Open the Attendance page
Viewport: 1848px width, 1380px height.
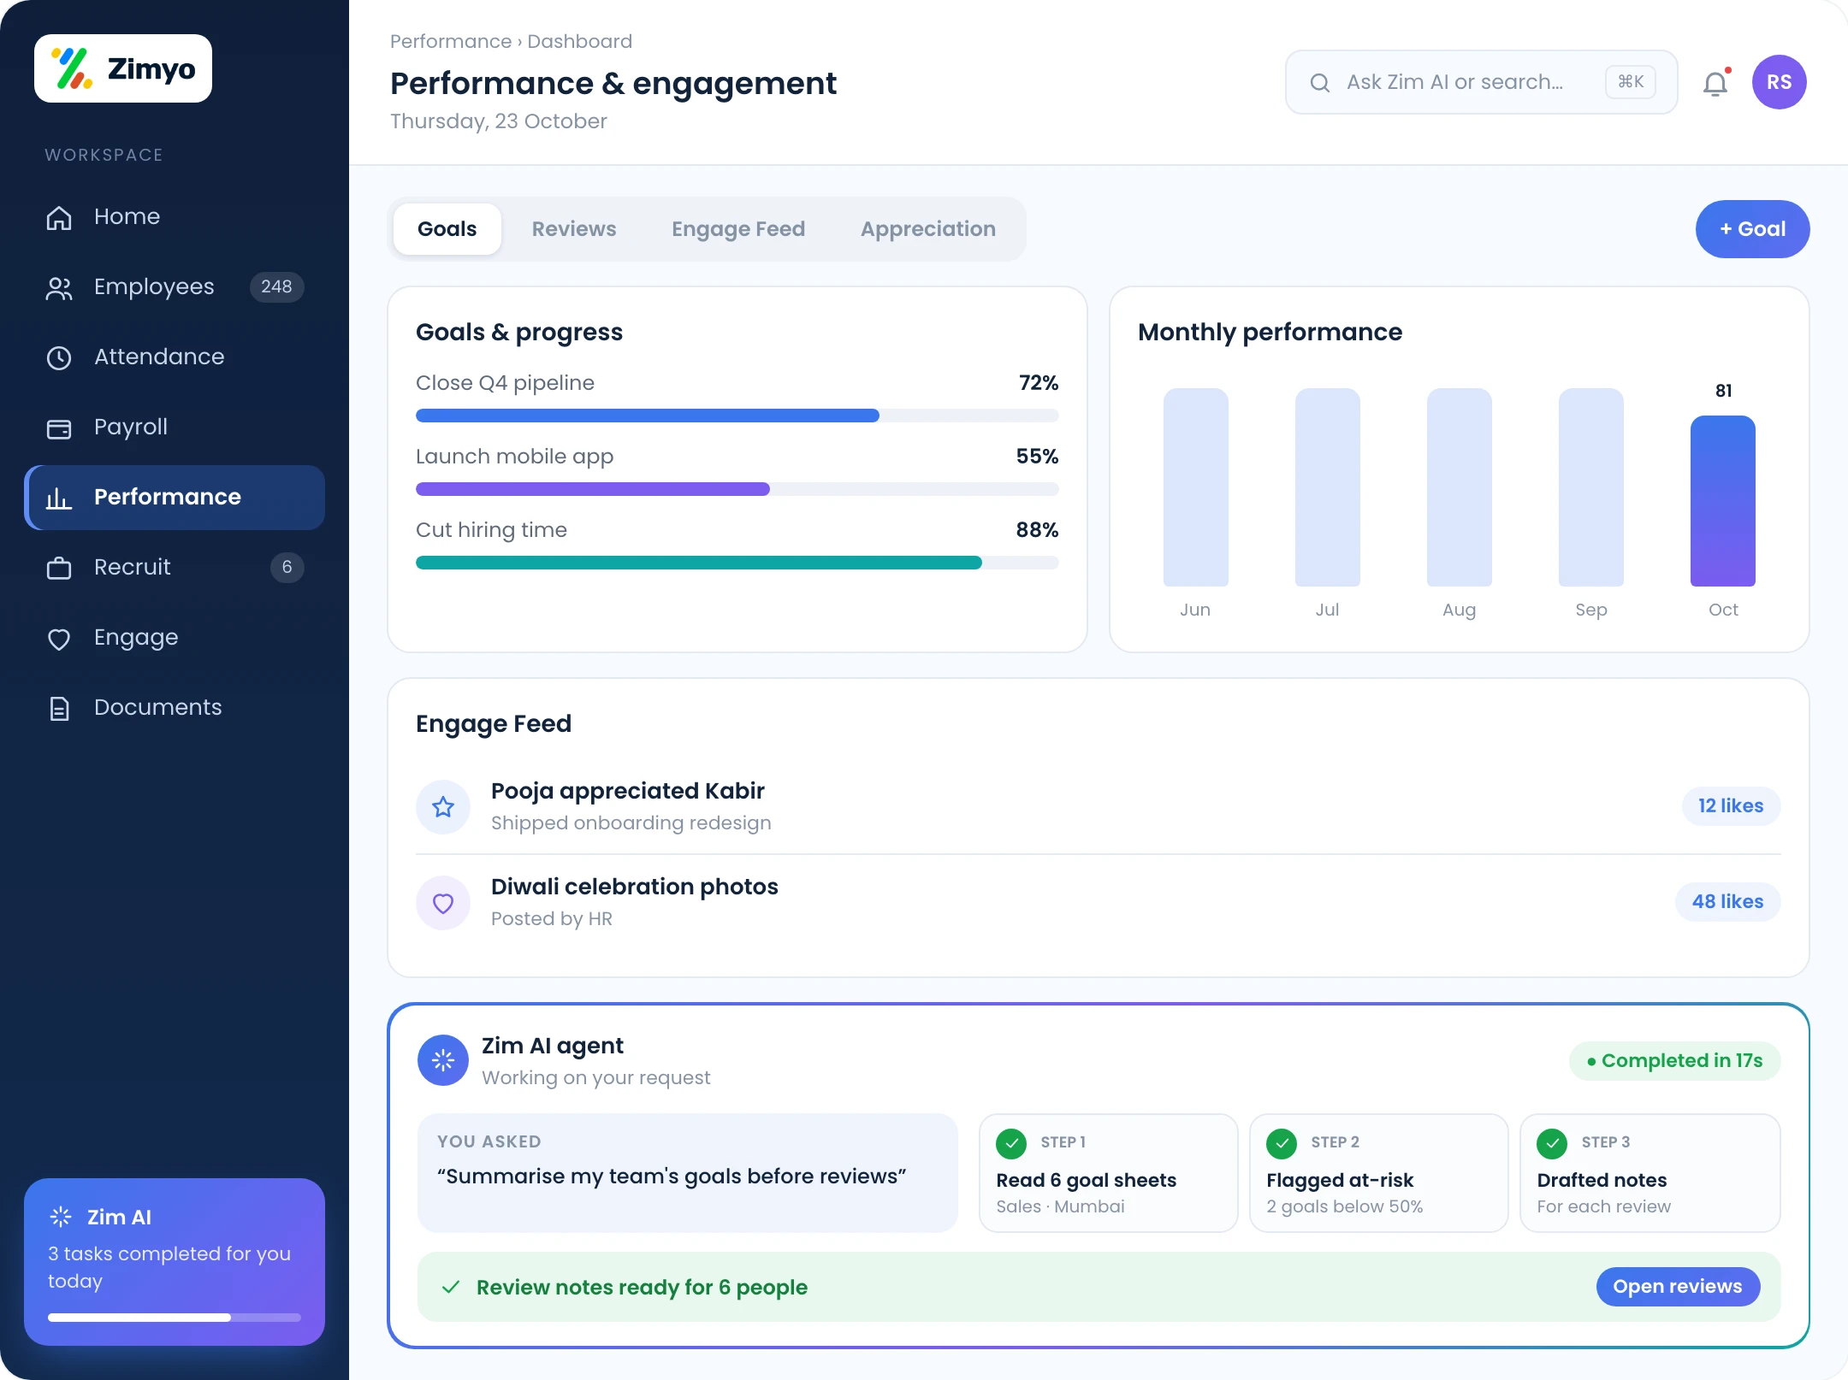tap(175, 357)
